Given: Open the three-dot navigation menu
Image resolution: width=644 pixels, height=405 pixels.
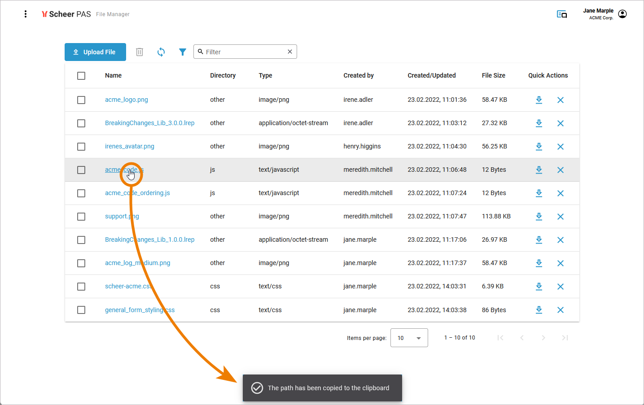Looking at the screenshot, I should pos(26,14).
